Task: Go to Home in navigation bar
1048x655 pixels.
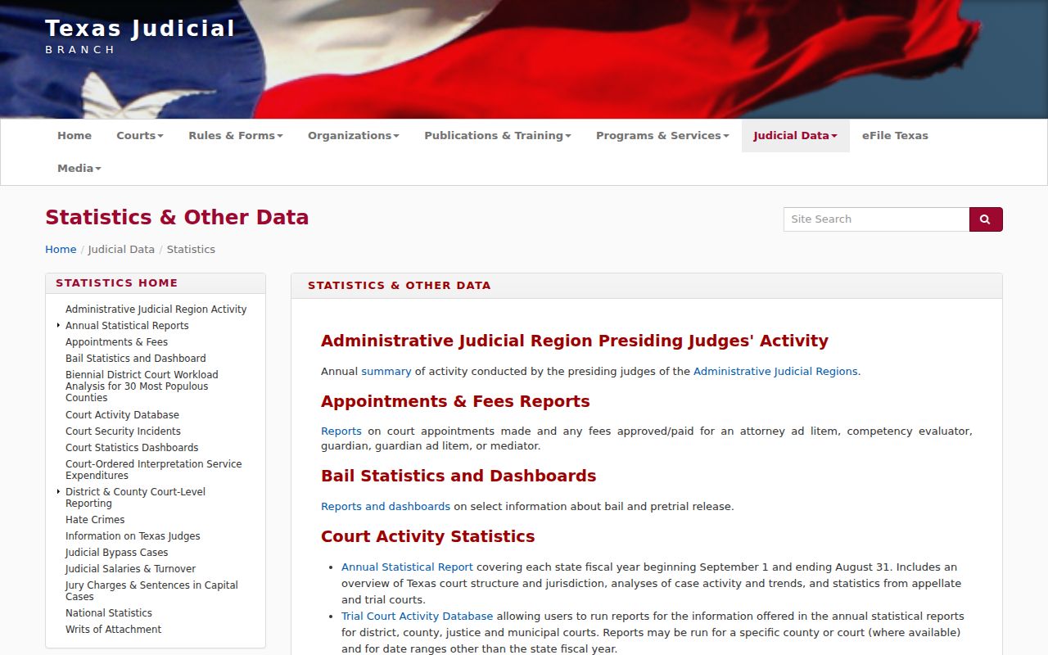Action: (x=75, y=136)
